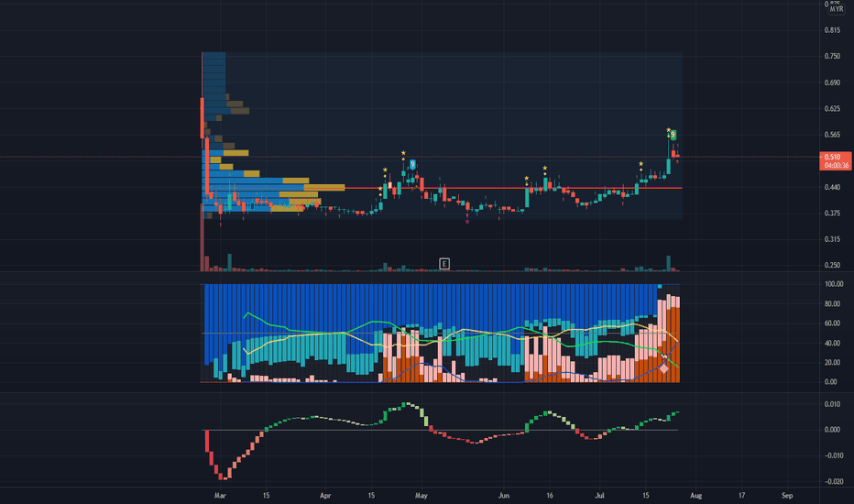Click the -0.020 momentum scale value
854x504 pixels.
tap(833, 482)
